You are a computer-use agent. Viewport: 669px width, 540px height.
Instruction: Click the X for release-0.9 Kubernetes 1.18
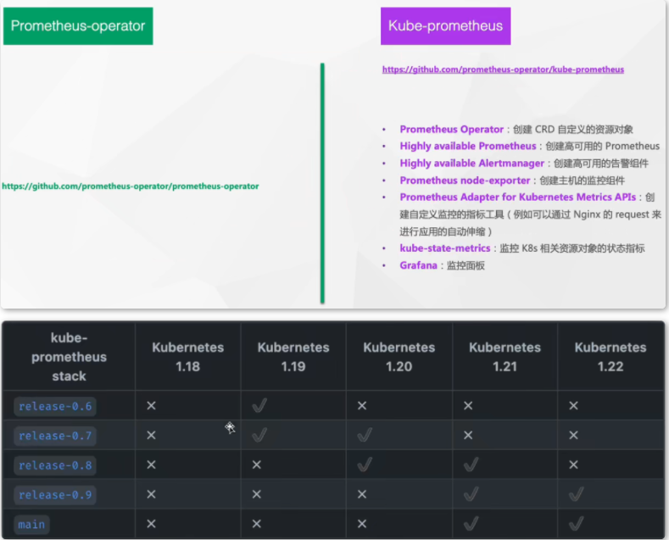151,494
